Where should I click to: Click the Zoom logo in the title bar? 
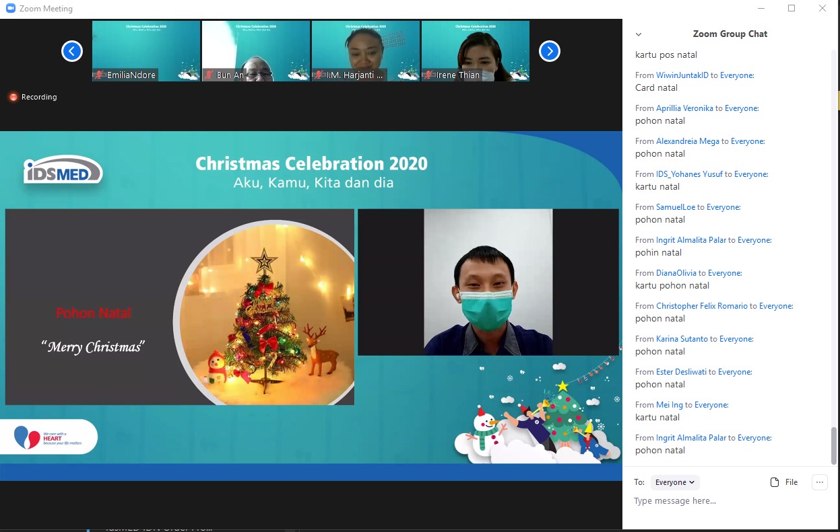point(10,9)
